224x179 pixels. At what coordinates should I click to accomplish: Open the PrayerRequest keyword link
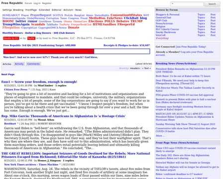(x=41, y=15)
